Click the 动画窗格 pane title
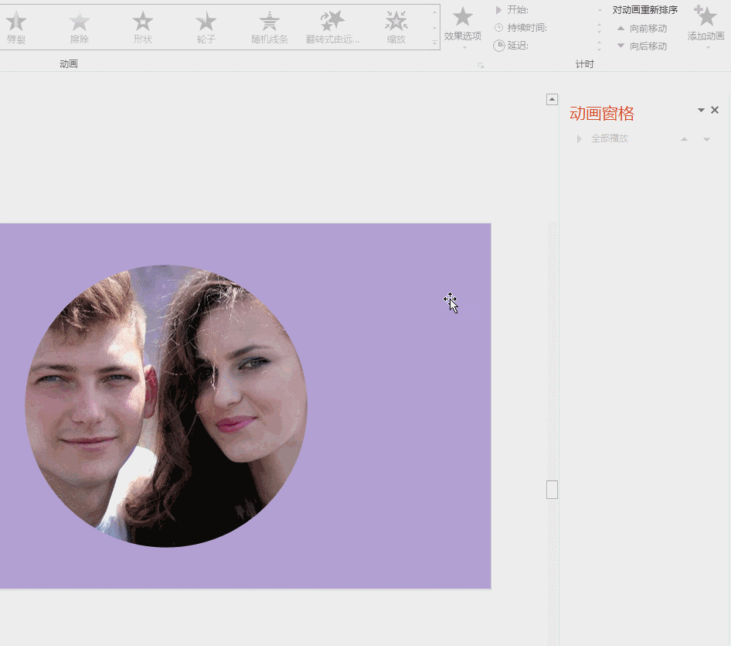This screenshot has width=731, height=646. (x=602, y=114)
